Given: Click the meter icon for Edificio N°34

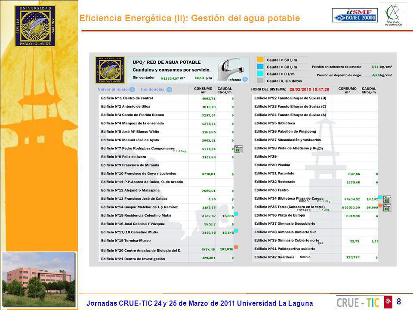Looking at the screenshot, I should pyautogui.click(x=387, y=199).
